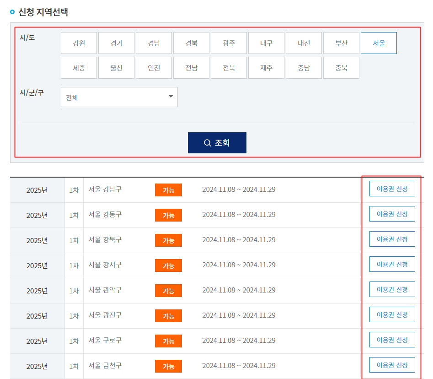Select the 제주 region button
Screen dimensions: 433x379
click(266, 67)
